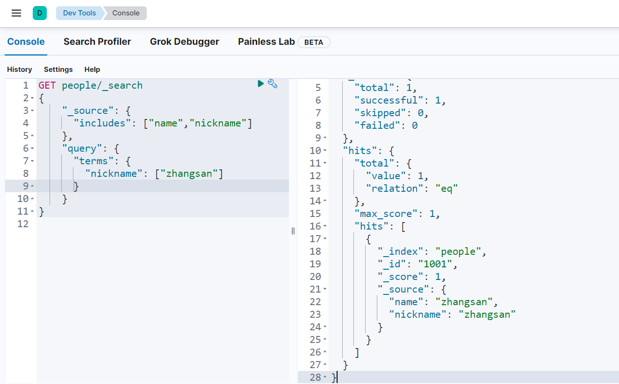This screenshot has height=384, width=619.
Task: Collapse the response hits array on line 16
Action: coord(325,226)
